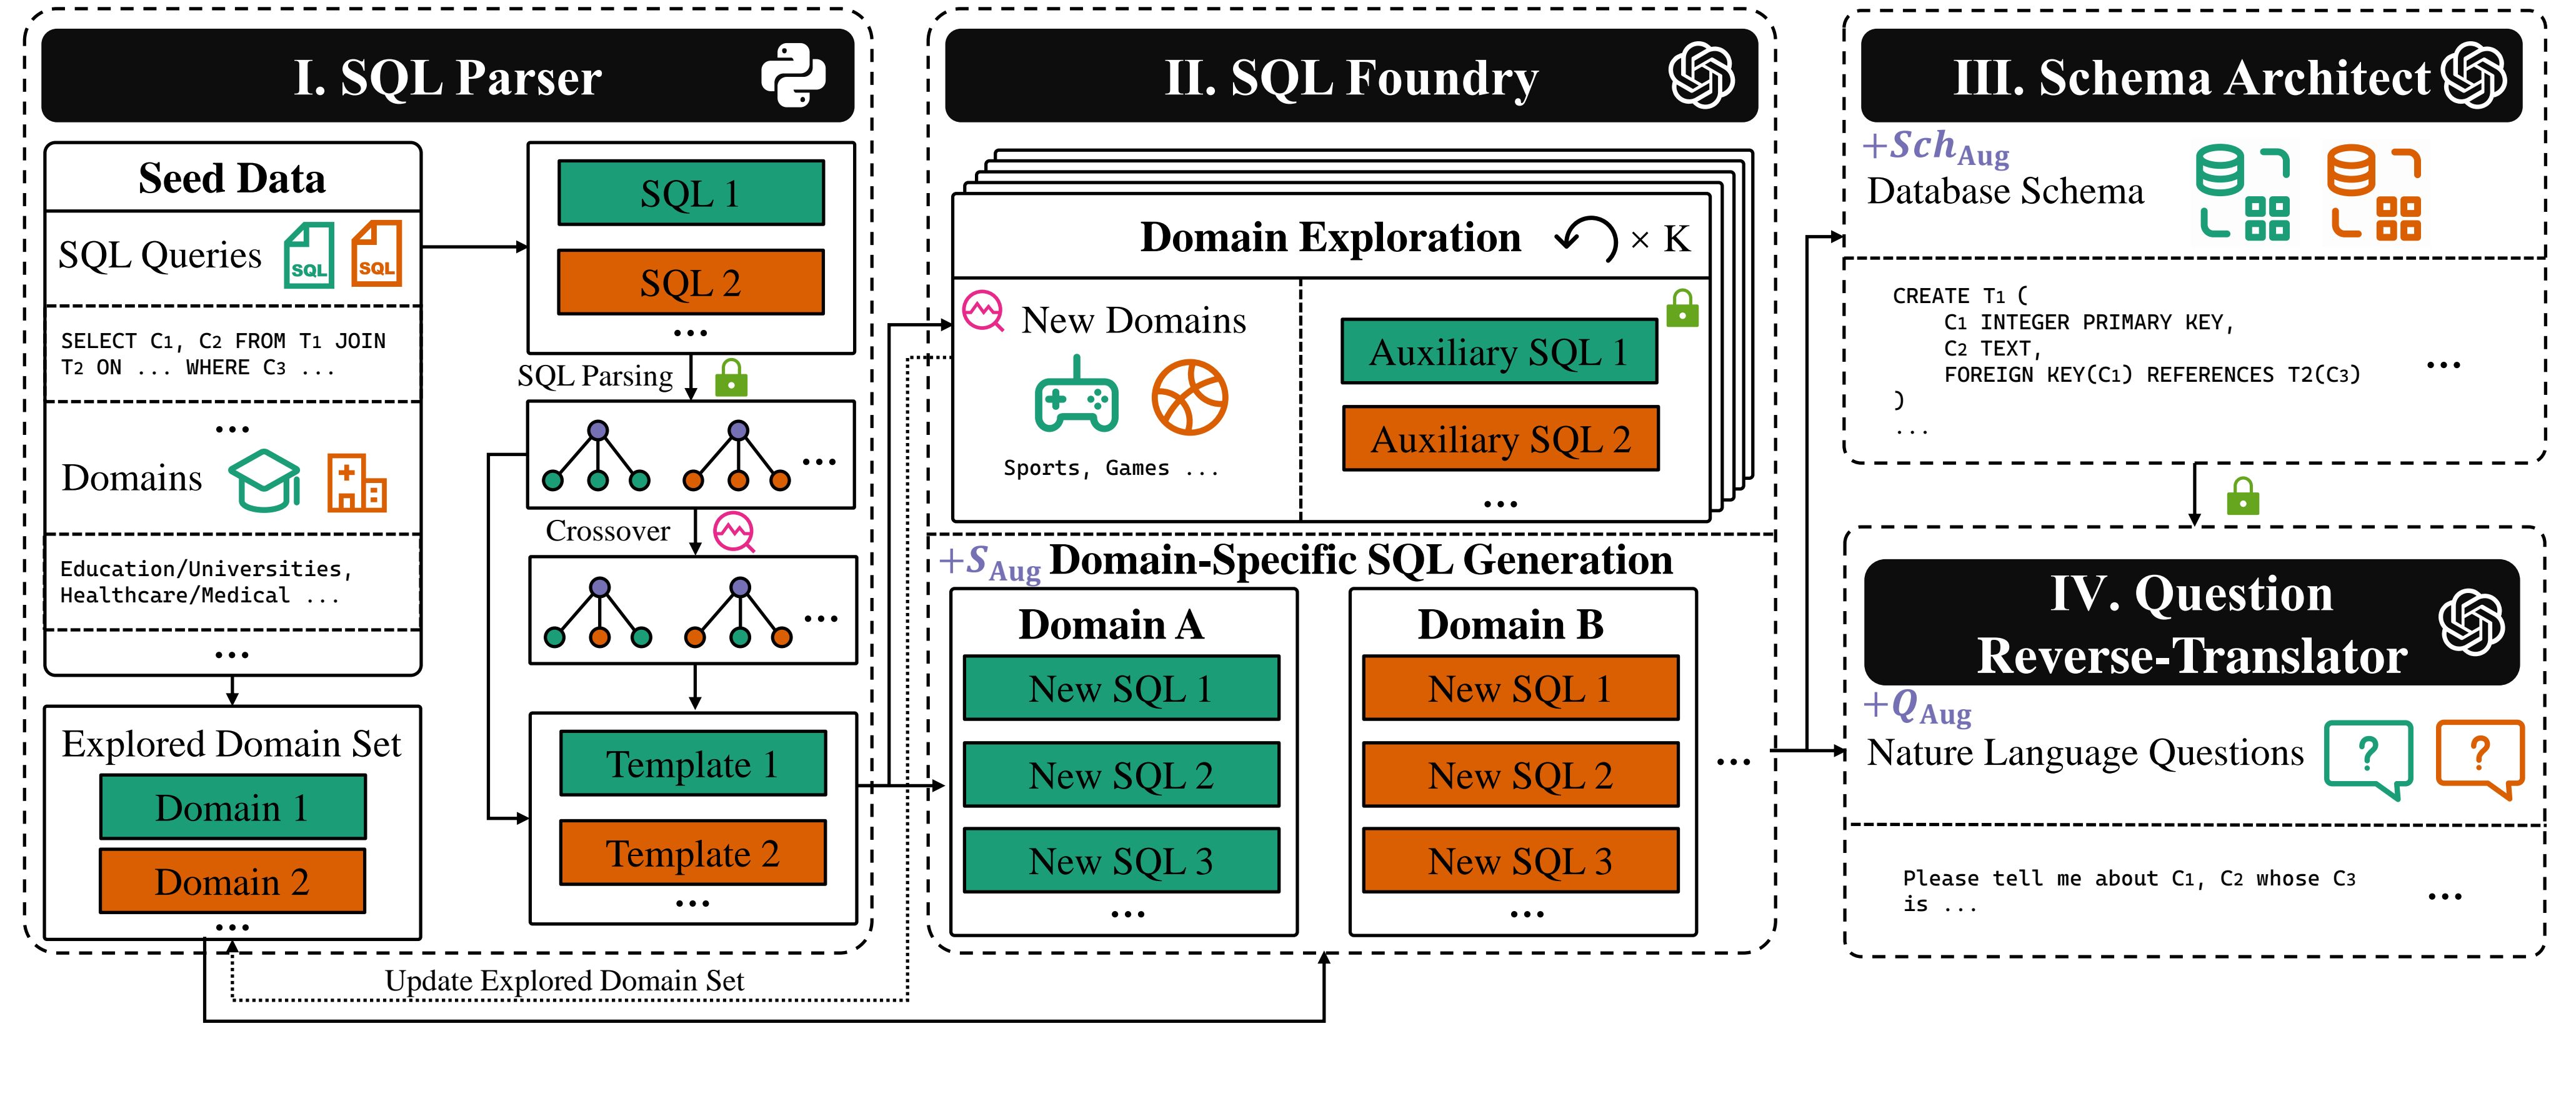Image resolution: width=2576 pixels, height=1096 pixels.
Task: Click the III. Schema Architect header
Action: coord(2191,76)
